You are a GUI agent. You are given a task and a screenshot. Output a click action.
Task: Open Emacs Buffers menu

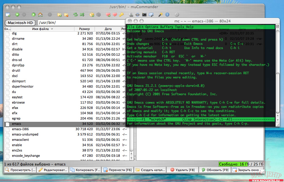coord(167,27)
